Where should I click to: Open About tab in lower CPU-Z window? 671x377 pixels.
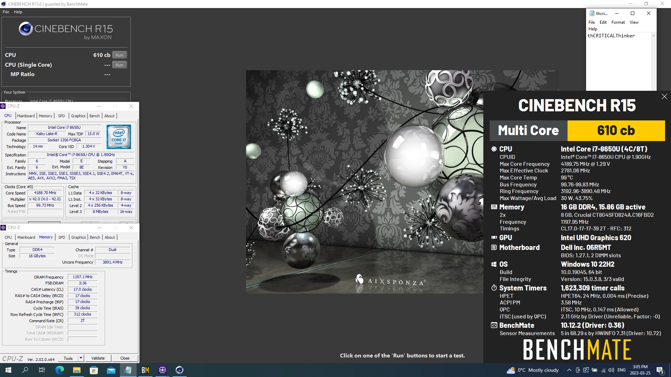[110, 237]
